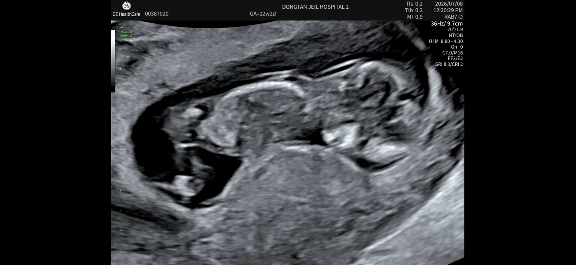Click the DONGTAN JEIL HOSPITAL 2 title
This screenshot has width=576, height=265.
(x=315, y=7)
